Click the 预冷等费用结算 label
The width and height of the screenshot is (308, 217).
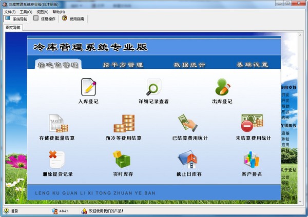click(x=124, y=138)
